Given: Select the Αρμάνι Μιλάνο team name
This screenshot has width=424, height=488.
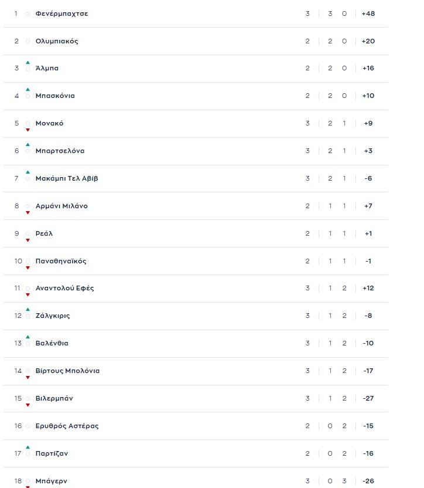Looking at the screenshot, I should [x=61, y=206].
